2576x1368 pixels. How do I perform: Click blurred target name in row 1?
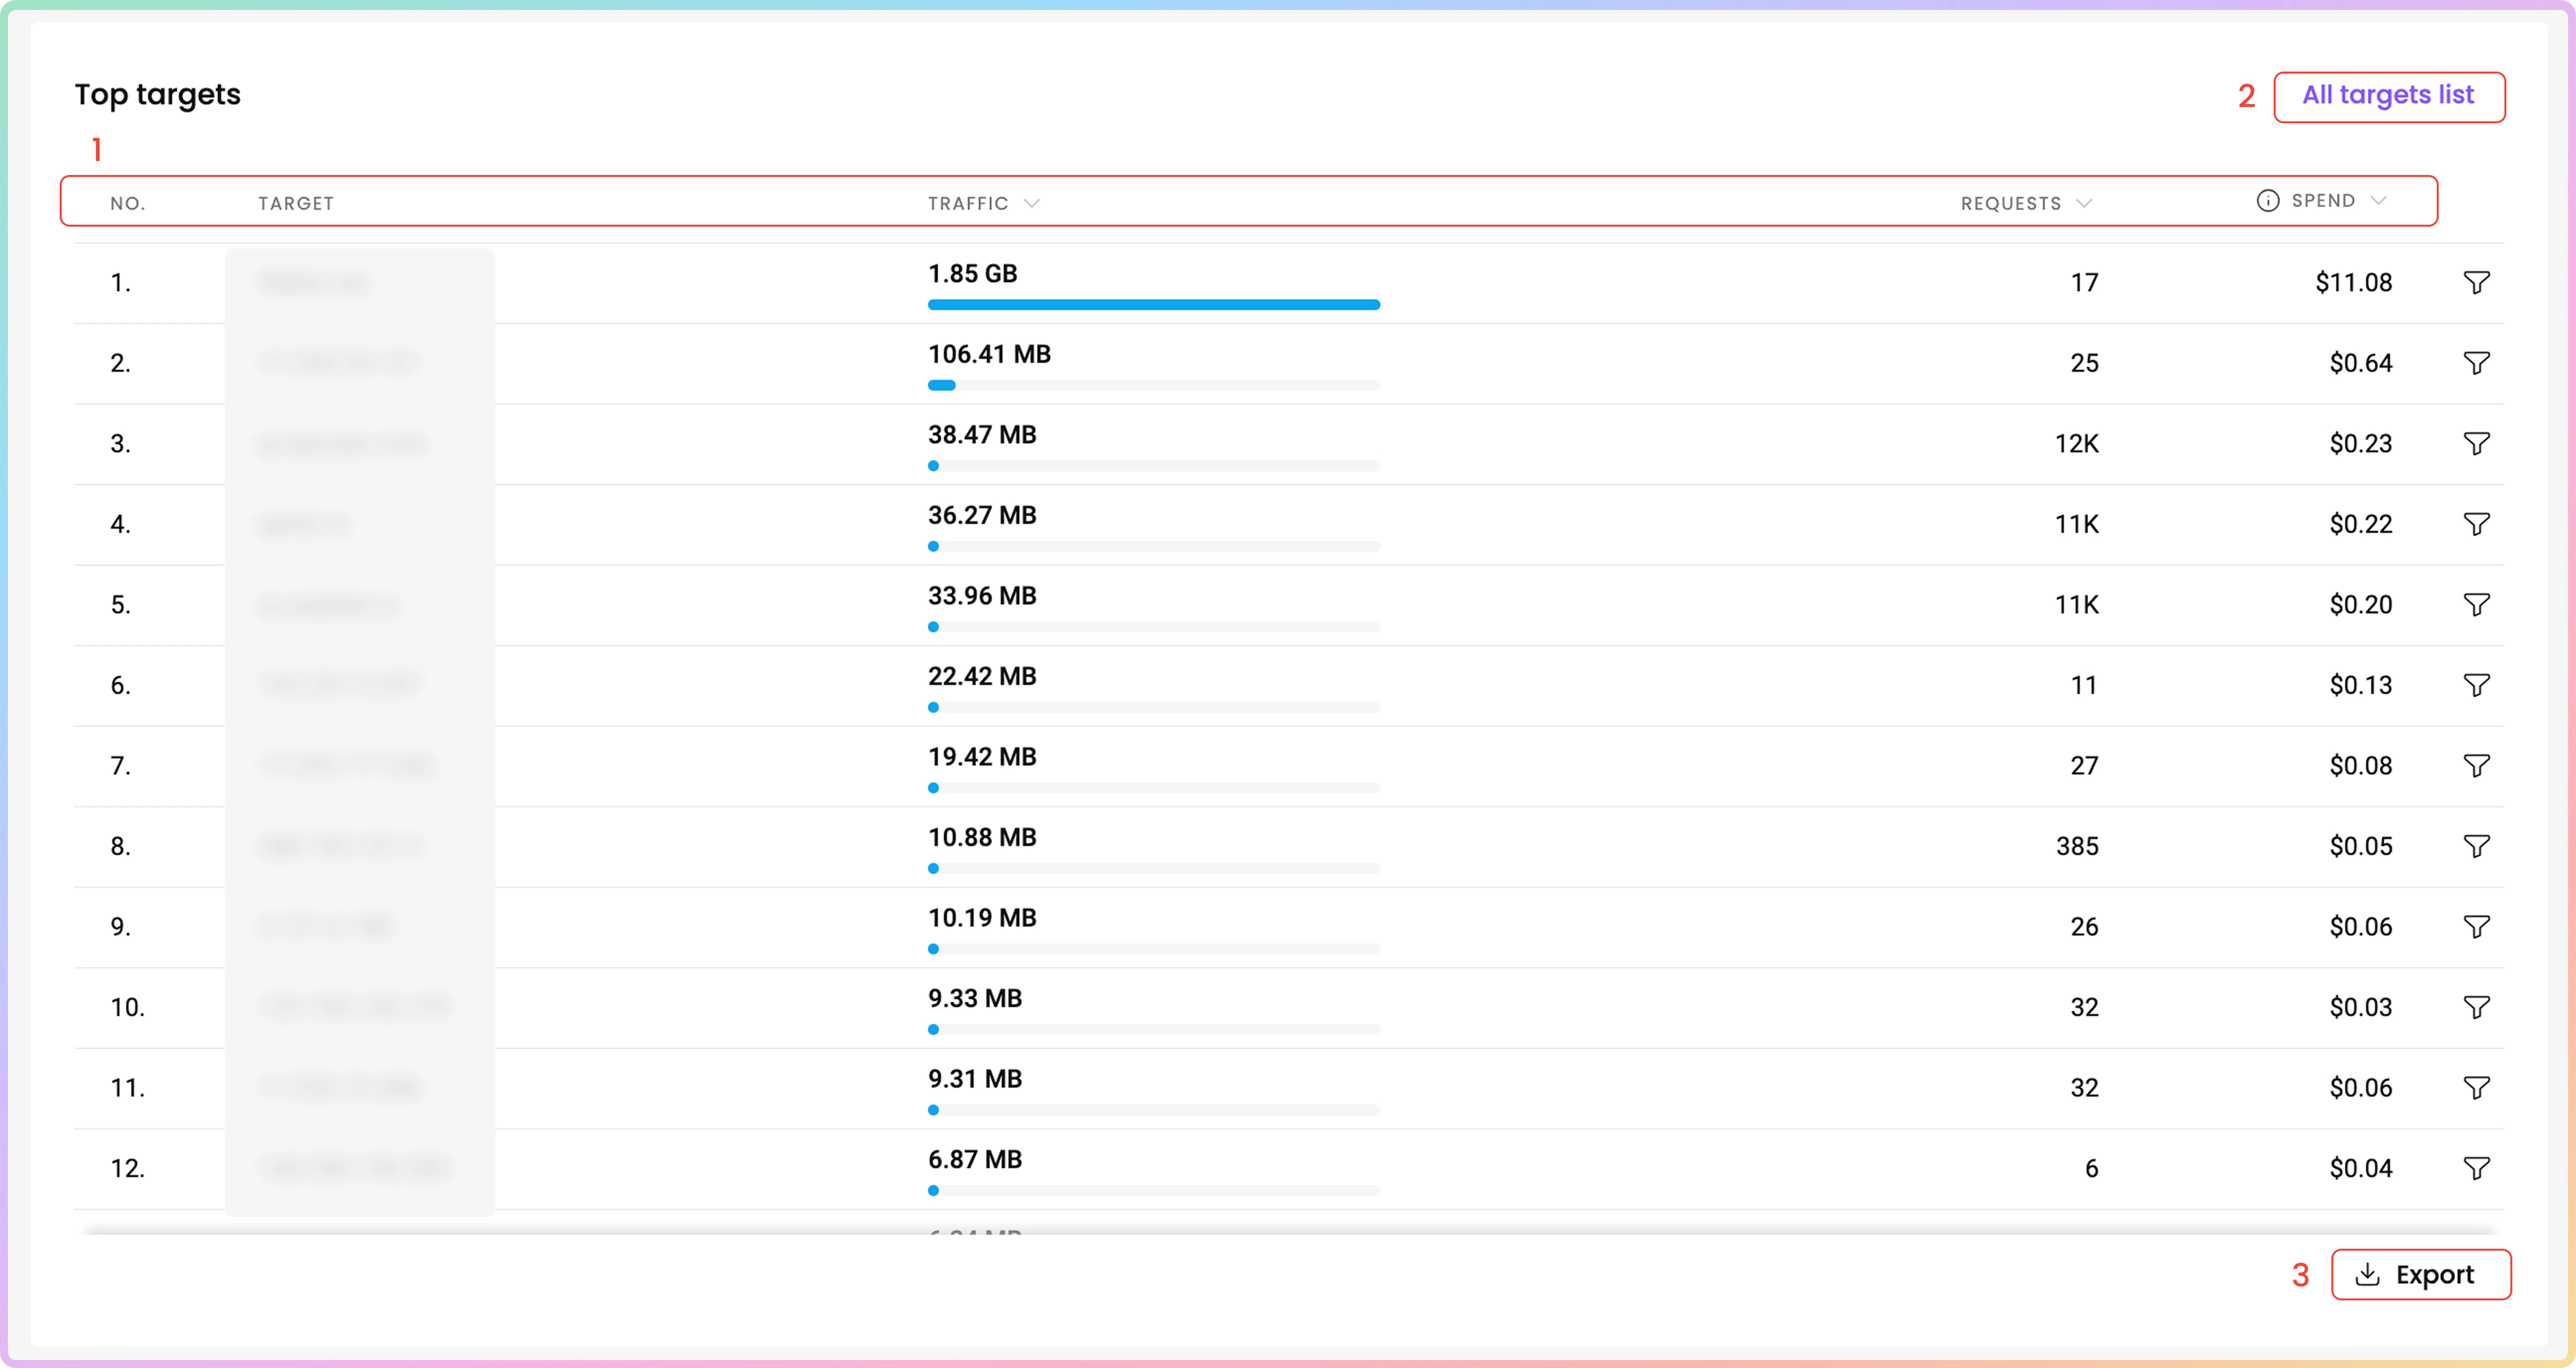(x=313, y=284)
